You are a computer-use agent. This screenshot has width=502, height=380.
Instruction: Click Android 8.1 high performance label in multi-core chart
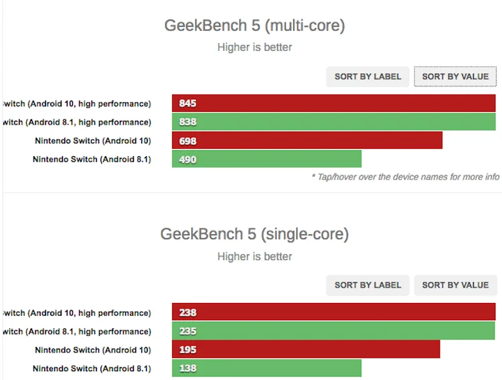click(x=77, y=122)
